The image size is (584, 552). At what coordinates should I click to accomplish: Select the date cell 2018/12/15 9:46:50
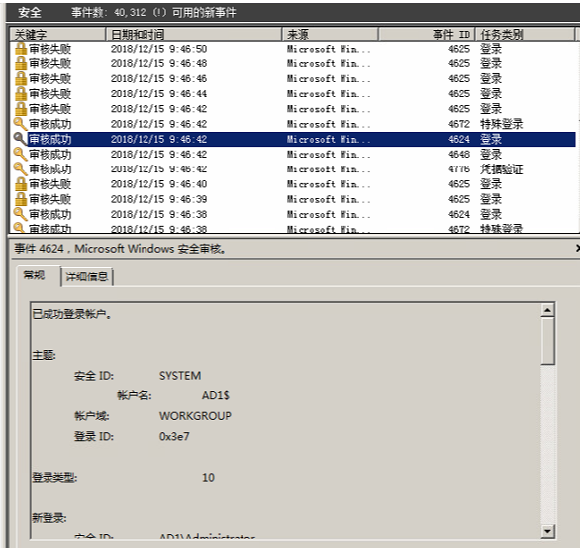(158, 49)
